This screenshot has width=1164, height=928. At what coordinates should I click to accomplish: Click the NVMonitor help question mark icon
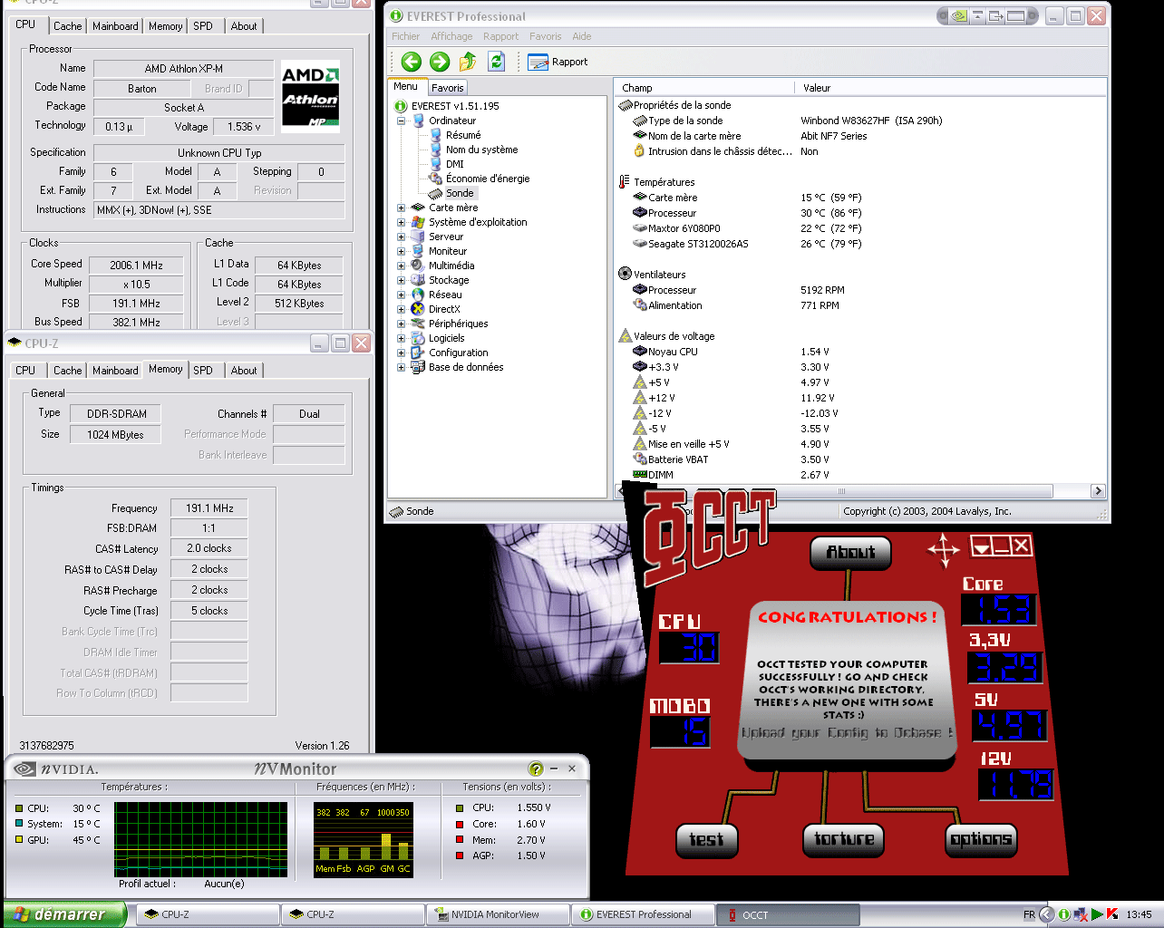tap(536, 768)
